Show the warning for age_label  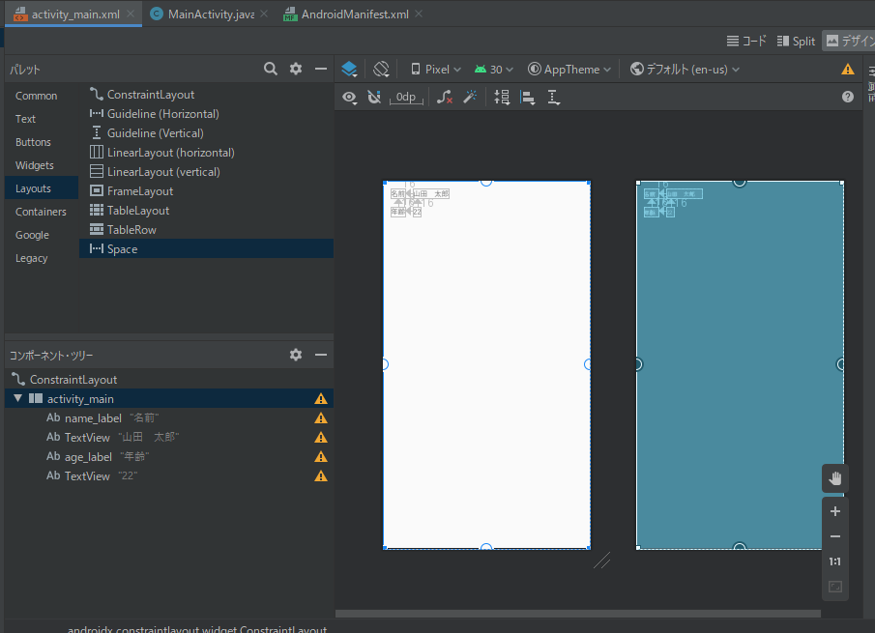tap(321, 457)
